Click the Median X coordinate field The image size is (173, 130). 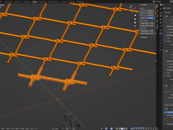pos(147,10)
